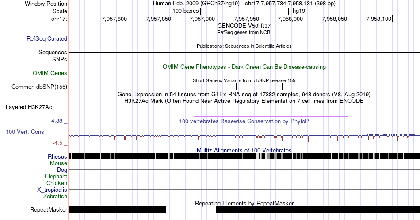Click the hg19 scale label
This screenshot has height=220, width=420.
tap(299, 11)
